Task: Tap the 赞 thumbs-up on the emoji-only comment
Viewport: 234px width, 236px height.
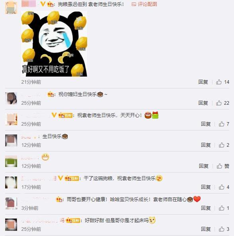Action: [223, 166]
